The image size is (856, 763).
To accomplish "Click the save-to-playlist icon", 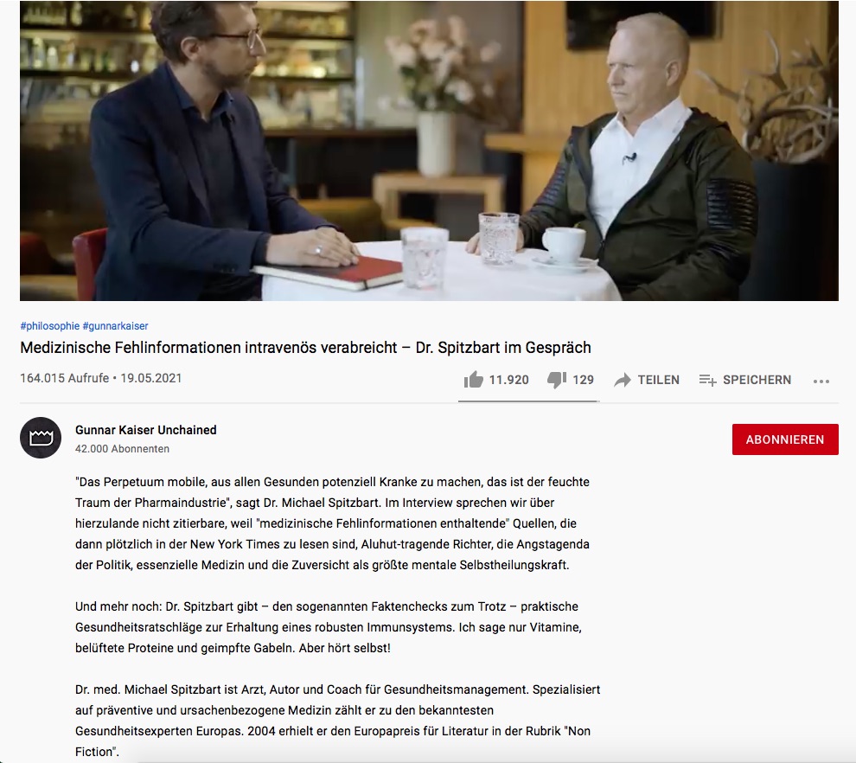I will coord(707,380).
